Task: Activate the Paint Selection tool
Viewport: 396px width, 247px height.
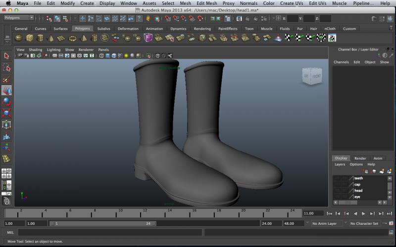Action: [6, 79]
